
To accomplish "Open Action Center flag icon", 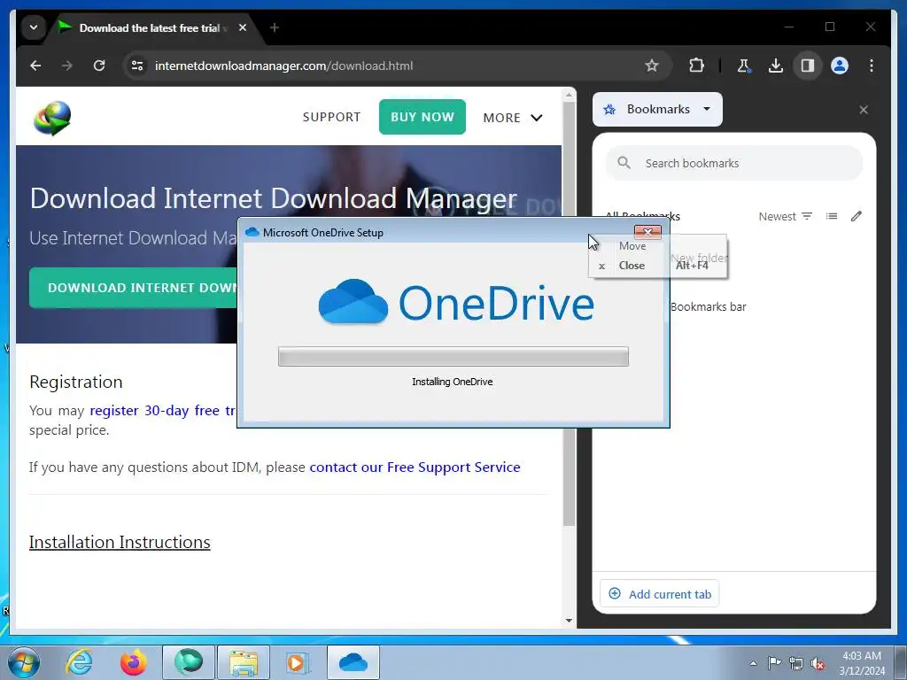I will pos(774,663).
